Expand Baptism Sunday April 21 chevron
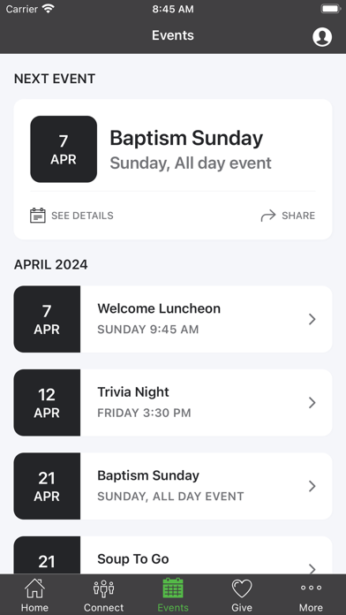Image resolution: width=346 pixels, height=615 pixels. (312, 486)
